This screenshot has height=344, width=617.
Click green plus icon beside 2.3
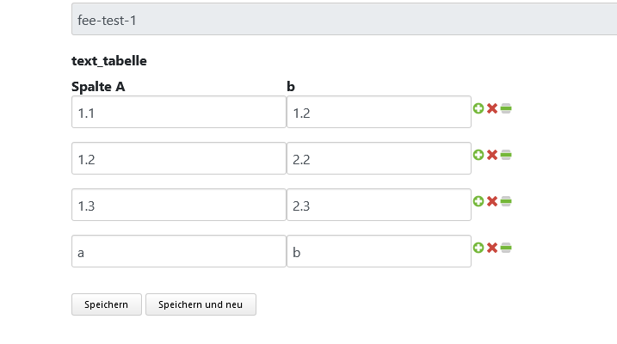tap(478, 201)
